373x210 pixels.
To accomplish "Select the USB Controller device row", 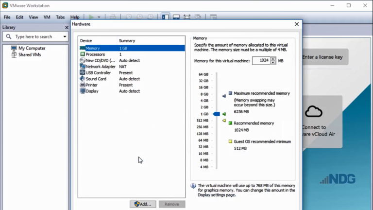I will pyautogui.click(x=132, y=72).
